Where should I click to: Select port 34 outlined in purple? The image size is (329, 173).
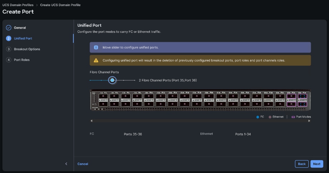(x=291, y=104)
